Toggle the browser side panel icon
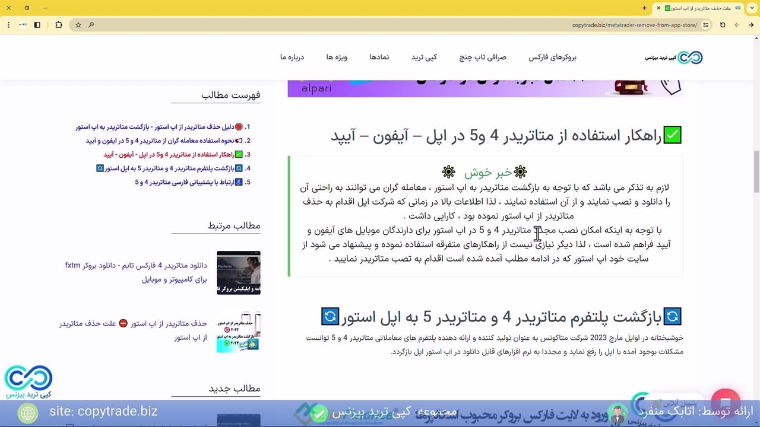The height and width of the screenshot is (427, 760). [x=37, y=25]
